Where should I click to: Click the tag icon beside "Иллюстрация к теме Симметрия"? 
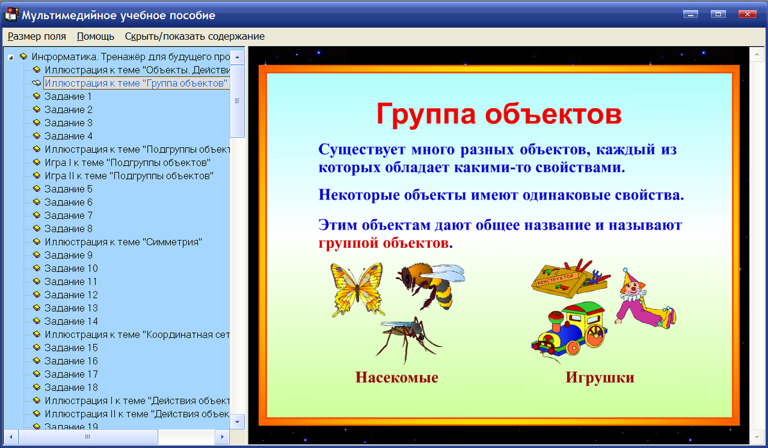pyautogui.click(x=36, y=241)
